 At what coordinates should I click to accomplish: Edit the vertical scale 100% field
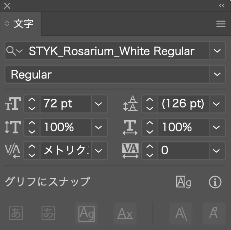point(66,127)
